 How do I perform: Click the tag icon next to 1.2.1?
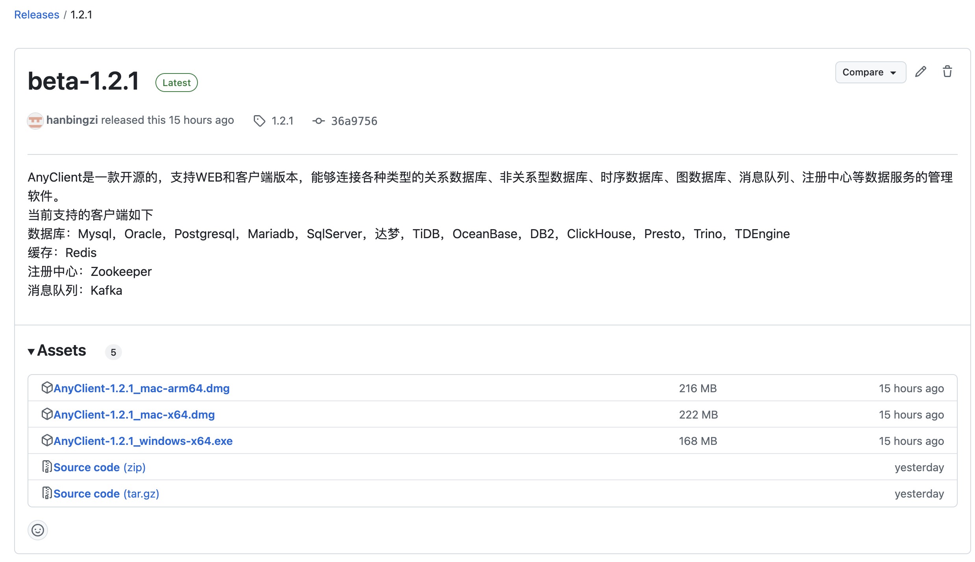point(259,121)
